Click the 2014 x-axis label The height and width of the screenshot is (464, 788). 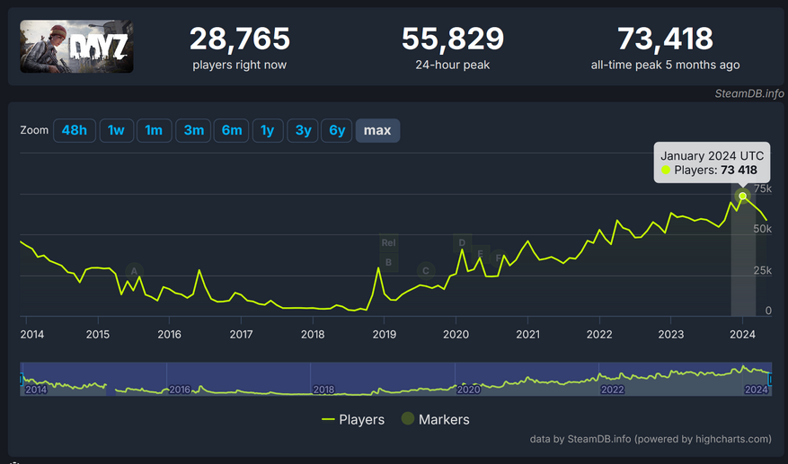[x=32, y=335]
